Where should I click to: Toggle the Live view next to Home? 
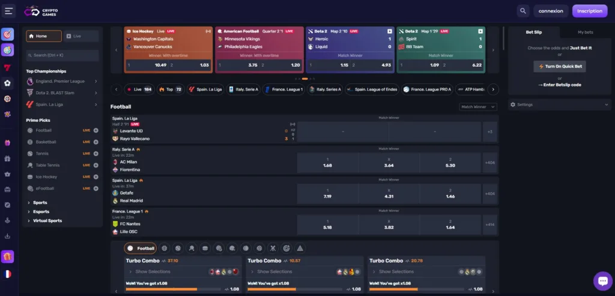click(x=81, y=36)
